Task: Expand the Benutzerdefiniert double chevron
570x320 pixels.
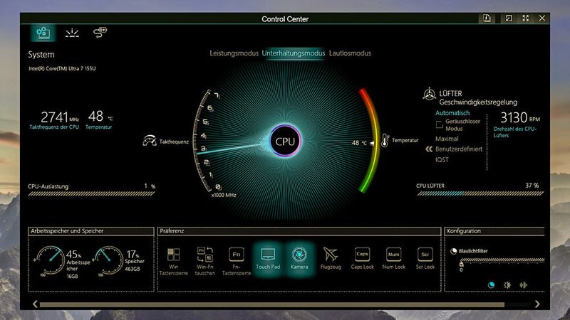Action: 429,149
